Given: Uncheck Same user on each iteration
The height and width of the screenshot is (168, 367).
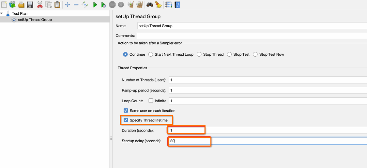Looking at the screenshot, I should (126, 110).
